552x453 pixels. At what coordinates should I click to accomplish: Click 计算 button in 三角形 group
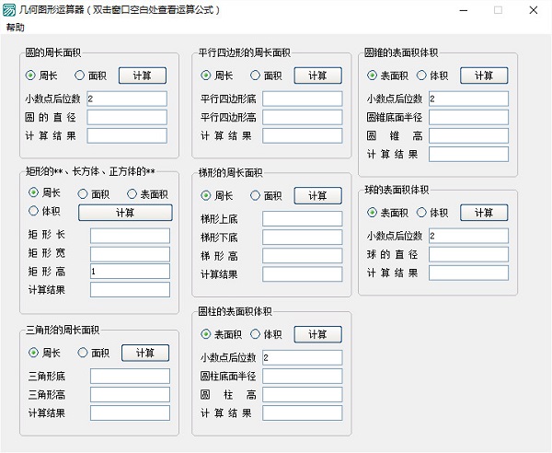pos(145,353)
